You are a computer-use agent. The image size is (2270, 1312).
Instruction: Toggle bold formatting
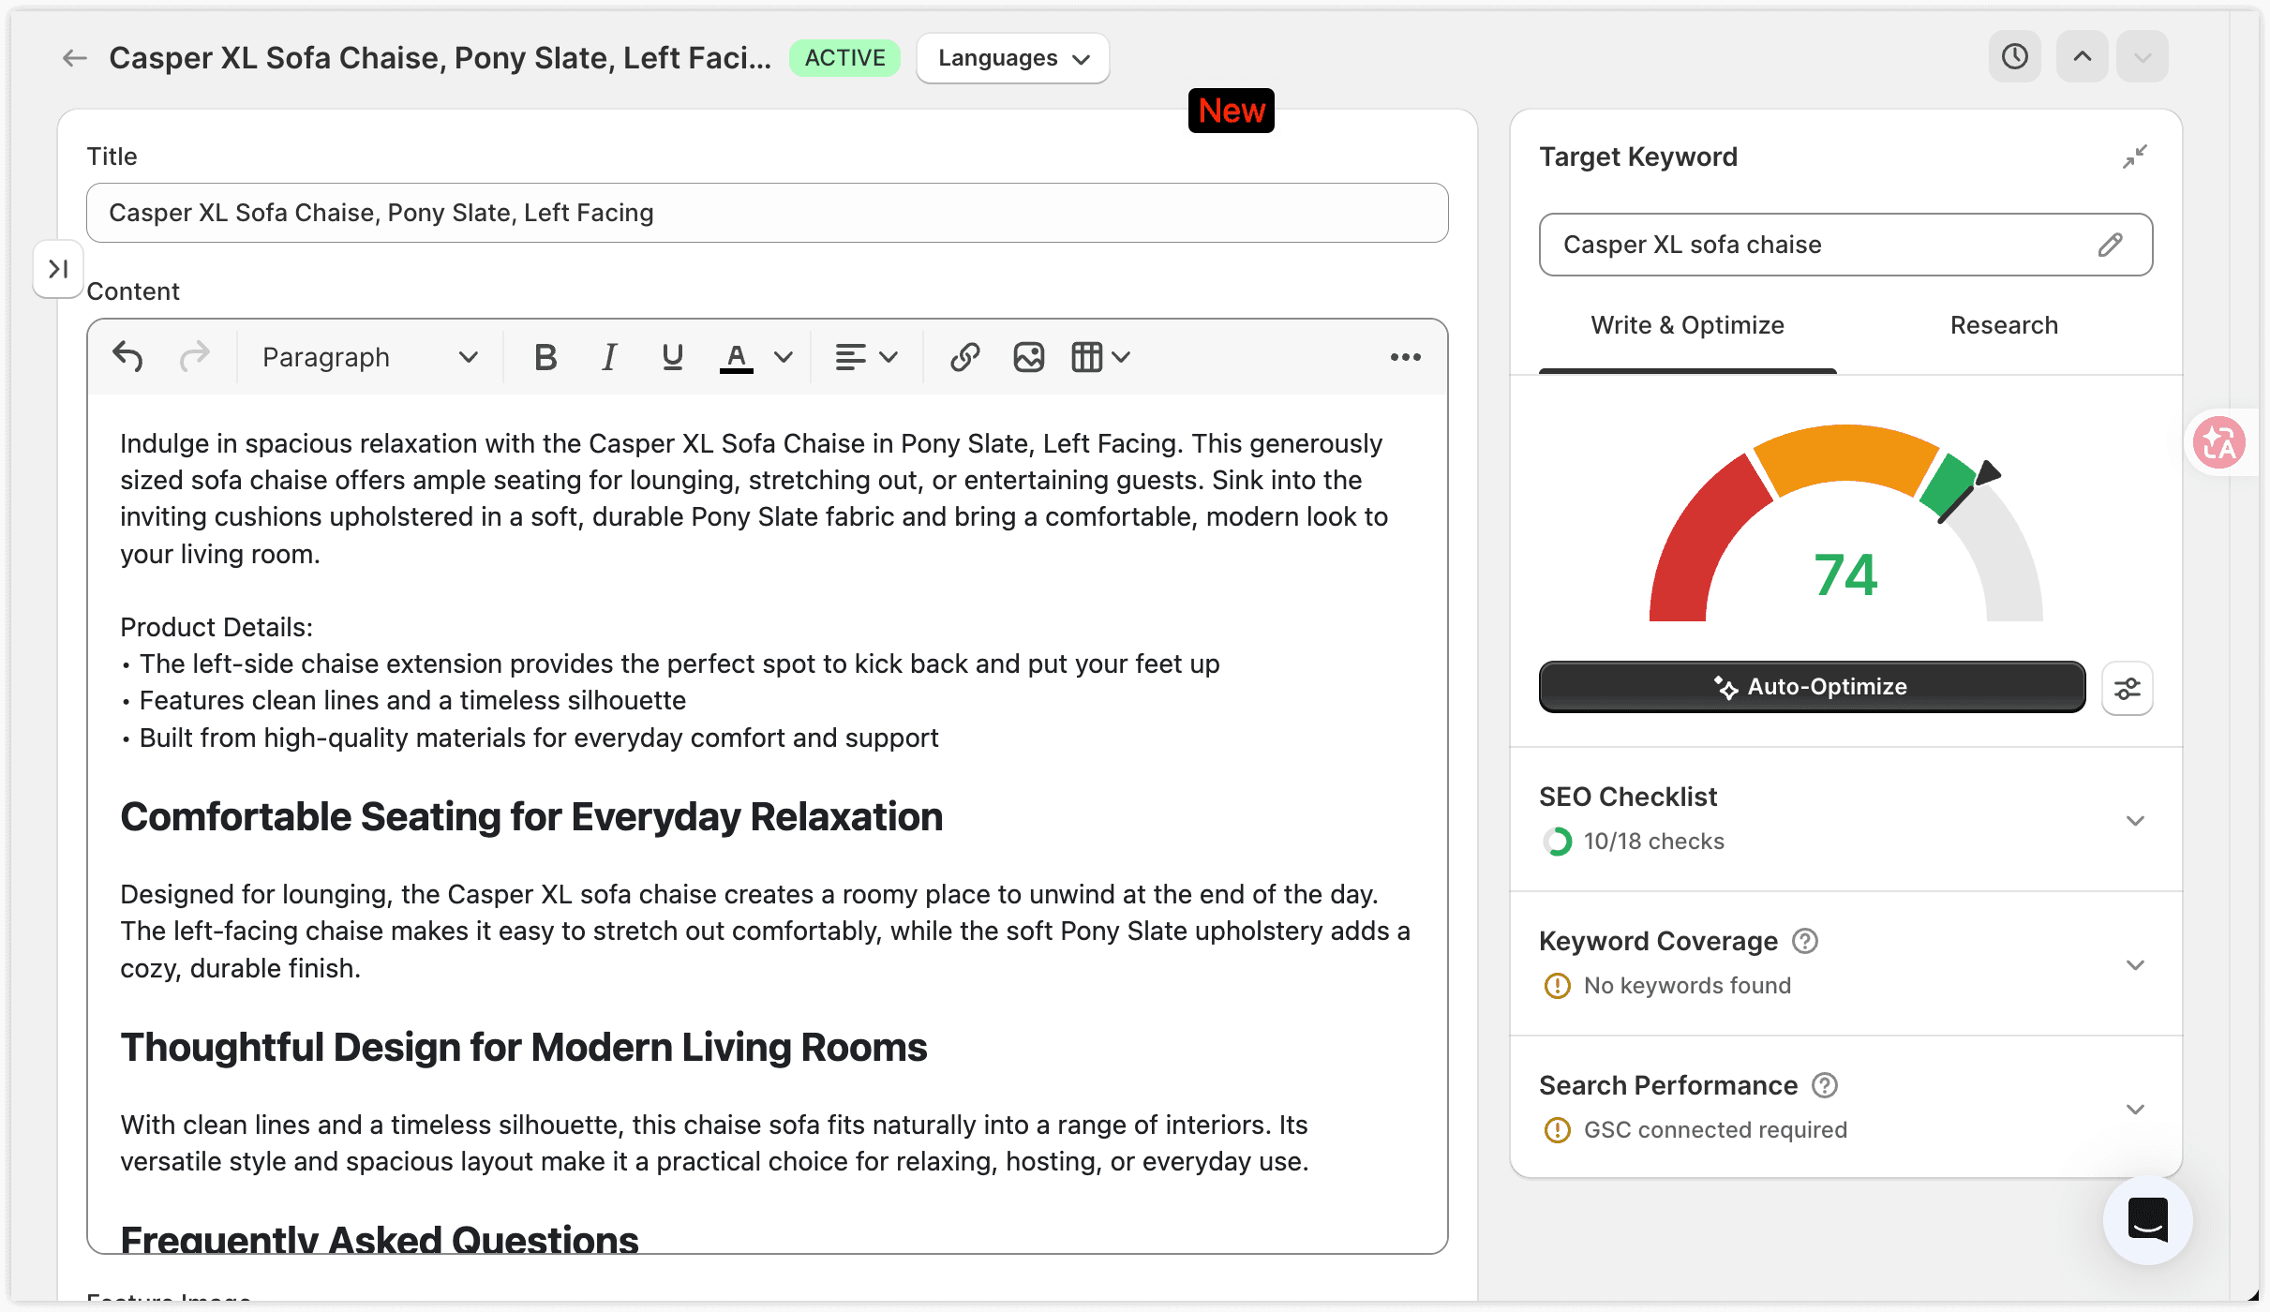pos(545,357)
